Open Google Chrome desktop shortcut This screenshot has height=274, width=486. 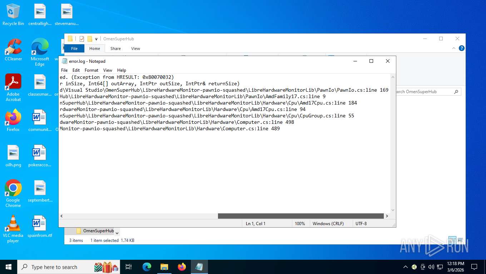pyautogui.click(x=13, y=193)
